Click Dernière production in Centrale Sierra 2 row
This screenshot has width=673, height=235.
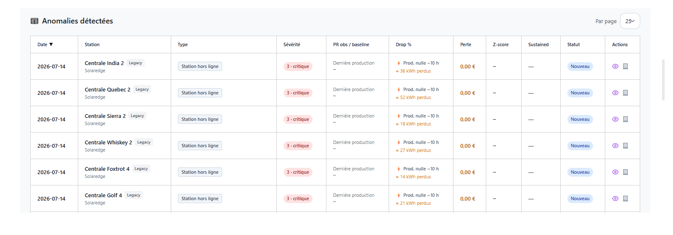[x=354, y=116]
